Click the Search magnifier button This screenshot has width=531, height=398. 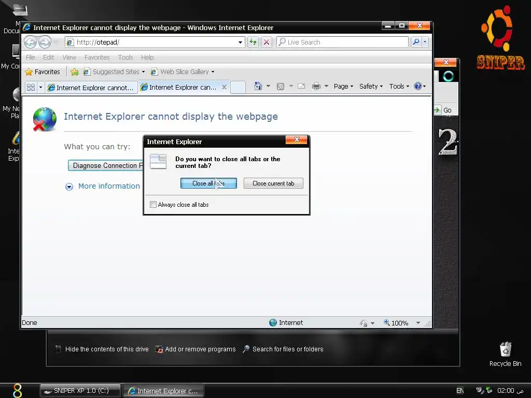tap(416, 42)
